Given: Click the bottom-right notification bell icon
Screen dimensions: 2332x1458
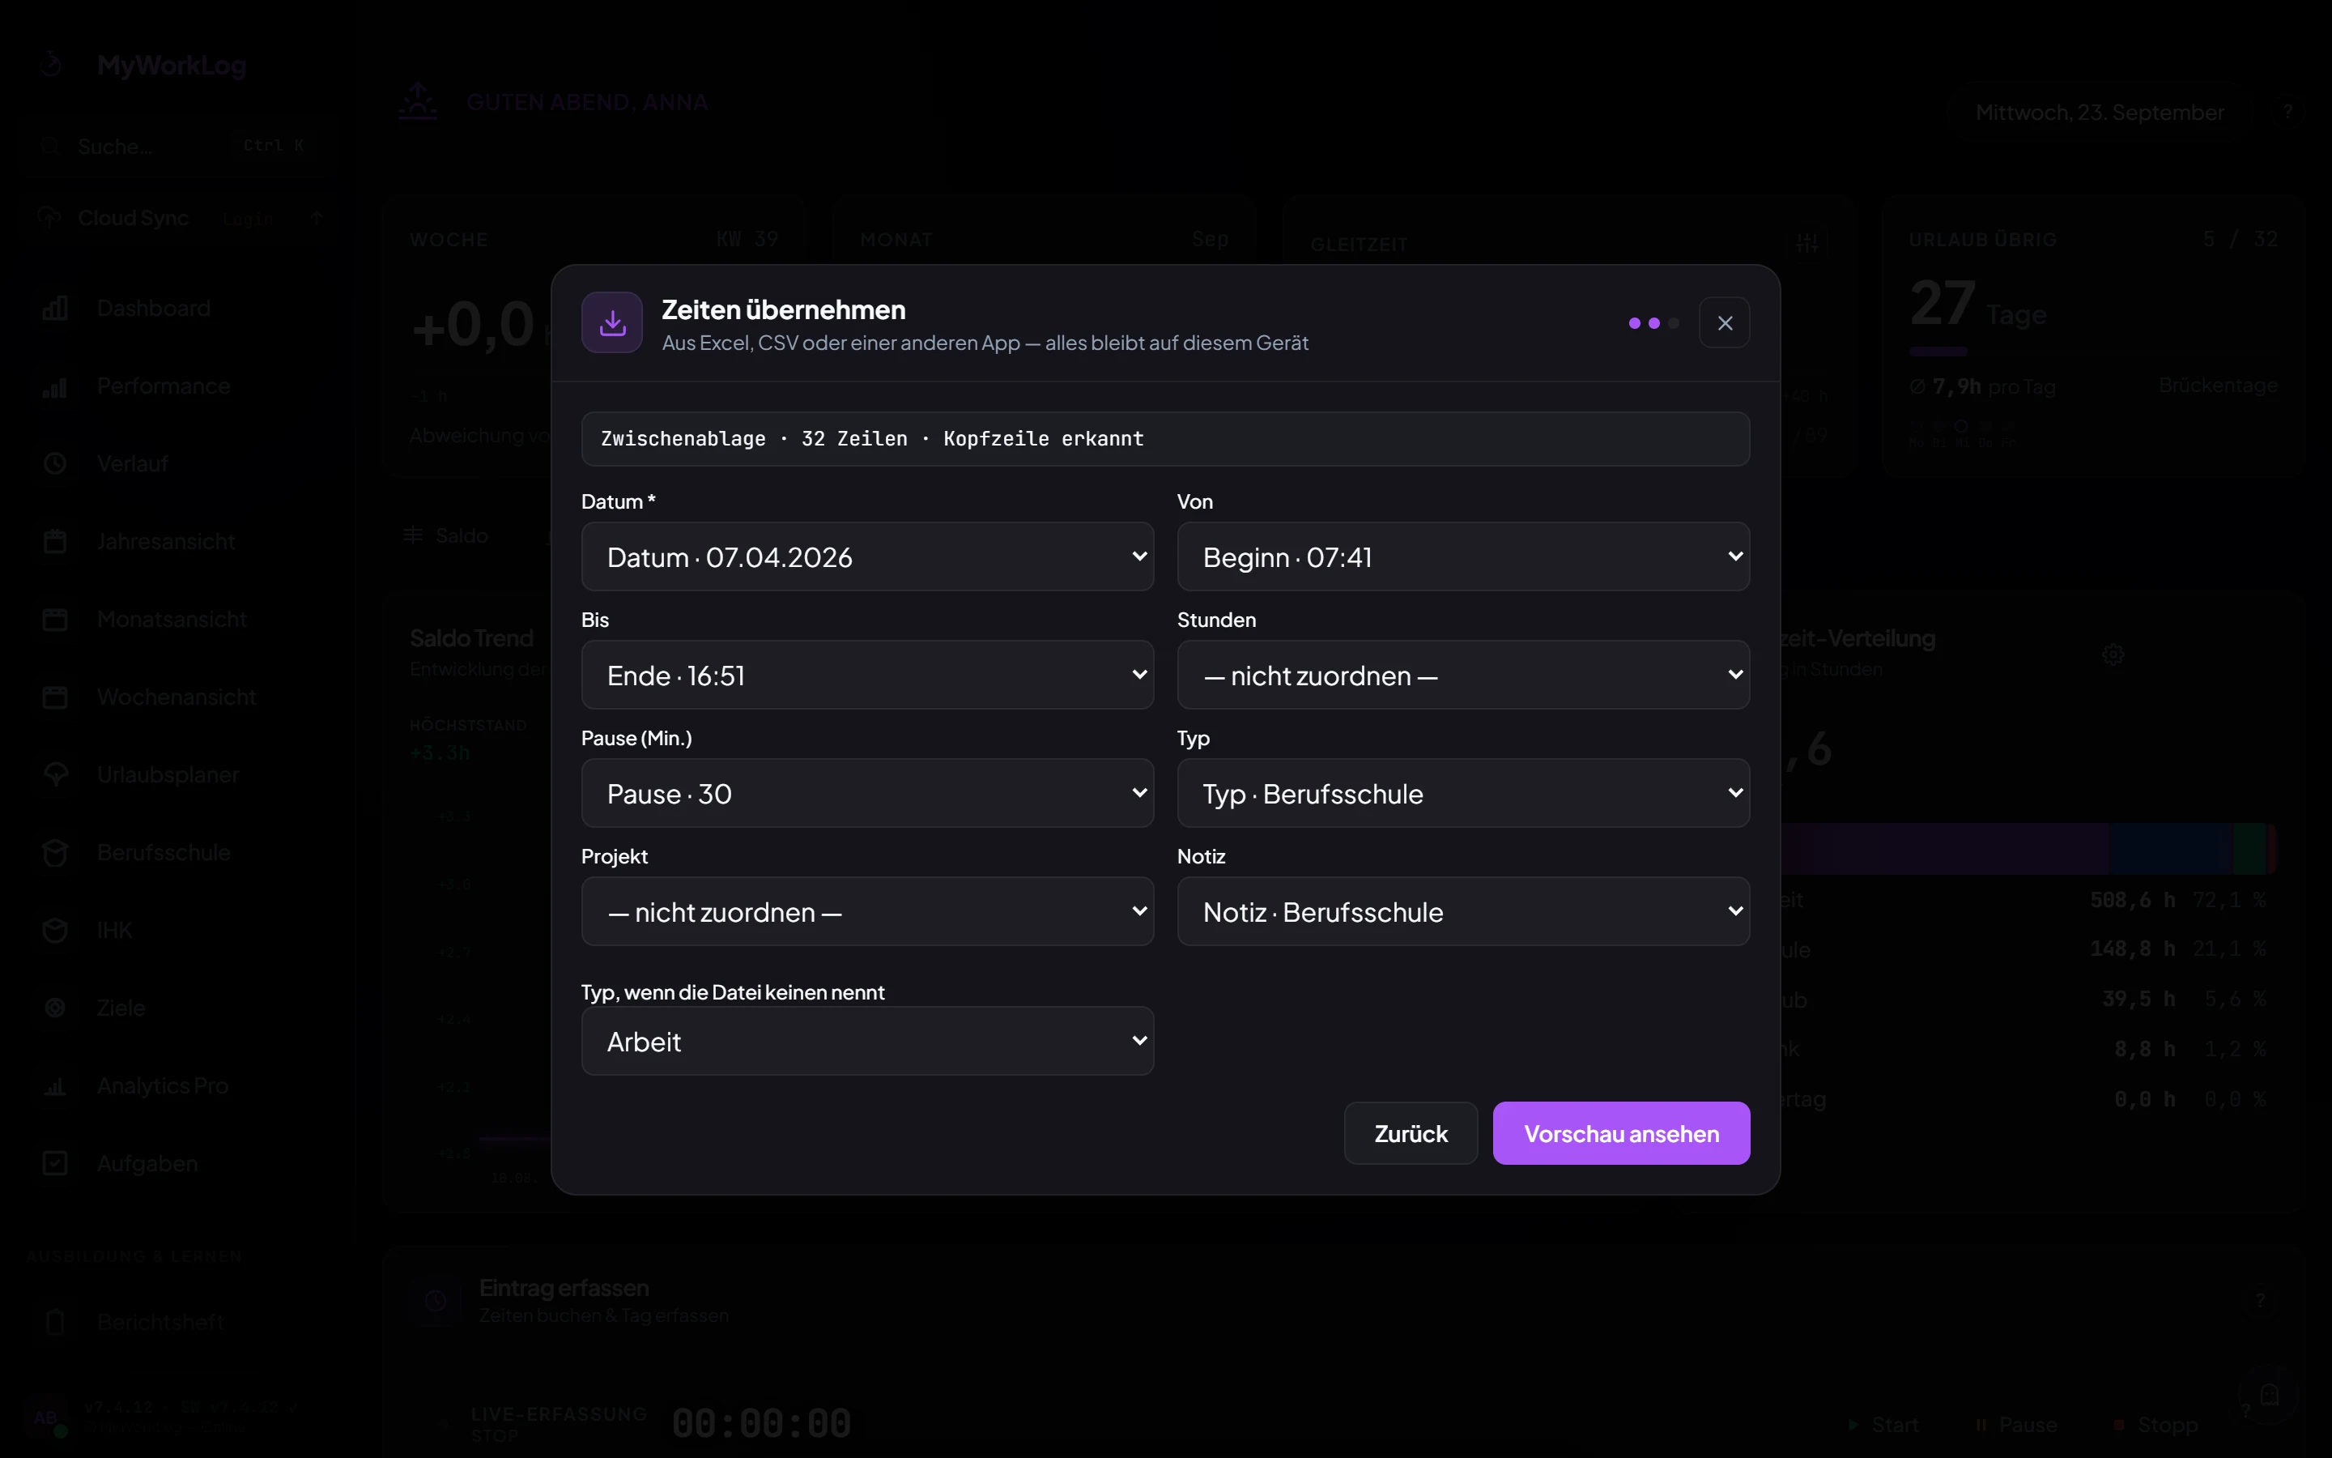Looking at the screenshot, I should (x=2270, y=1394).
